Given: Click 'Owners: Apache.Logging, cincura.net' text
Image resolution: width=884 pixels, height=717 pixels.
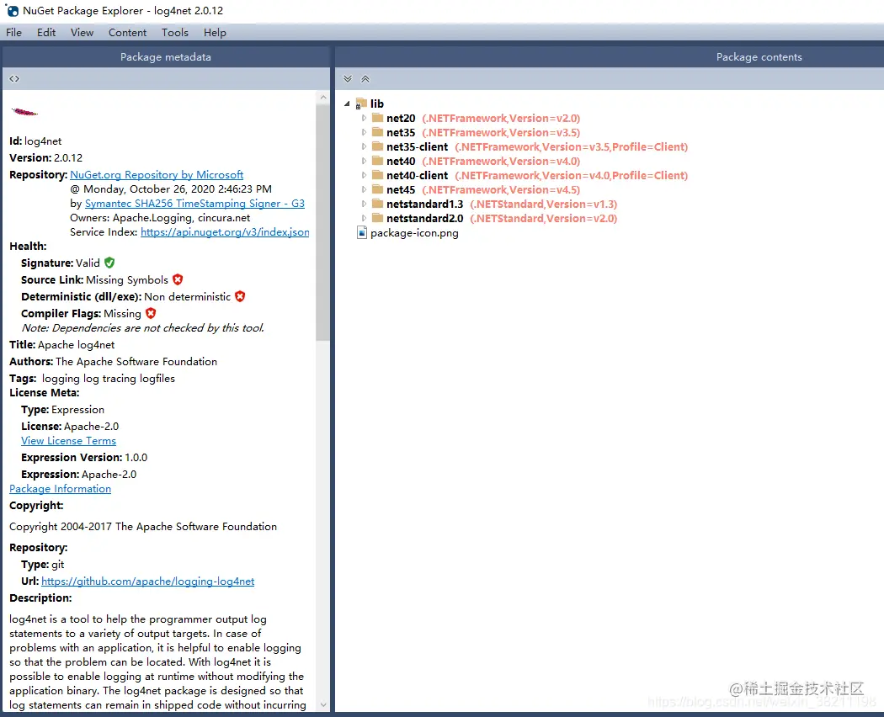Looking at the screenshot, I should click(x=160, y=218).
